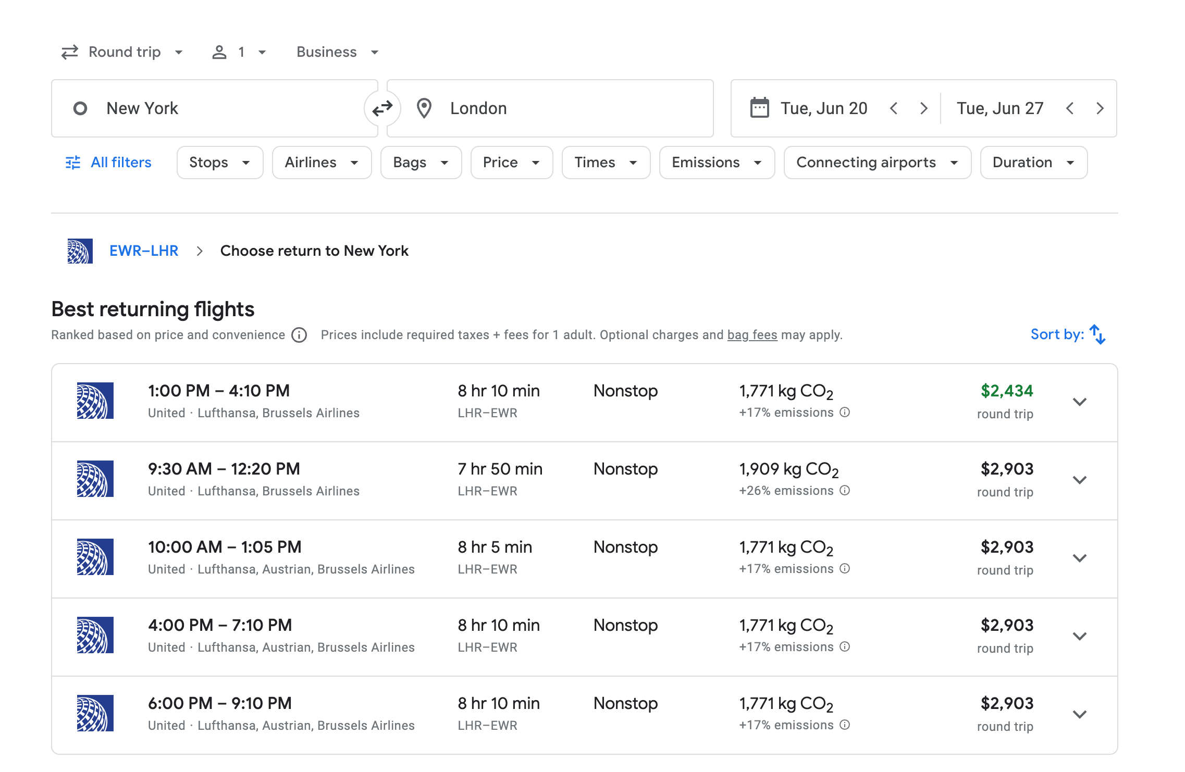Viewport: 1185px width, 772px height.
Task: Click the All filters sliders icon
Action: coord(73,163)
